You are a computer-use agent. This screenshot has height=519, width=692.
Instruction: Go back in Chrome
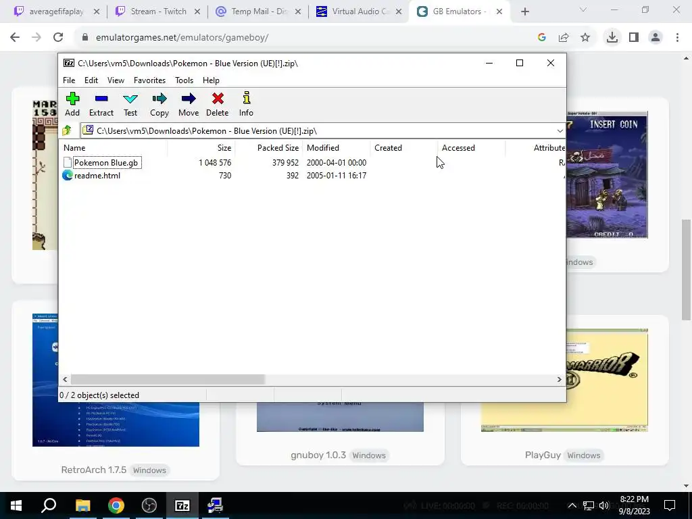pyautogui.click(x=15, y=38)
